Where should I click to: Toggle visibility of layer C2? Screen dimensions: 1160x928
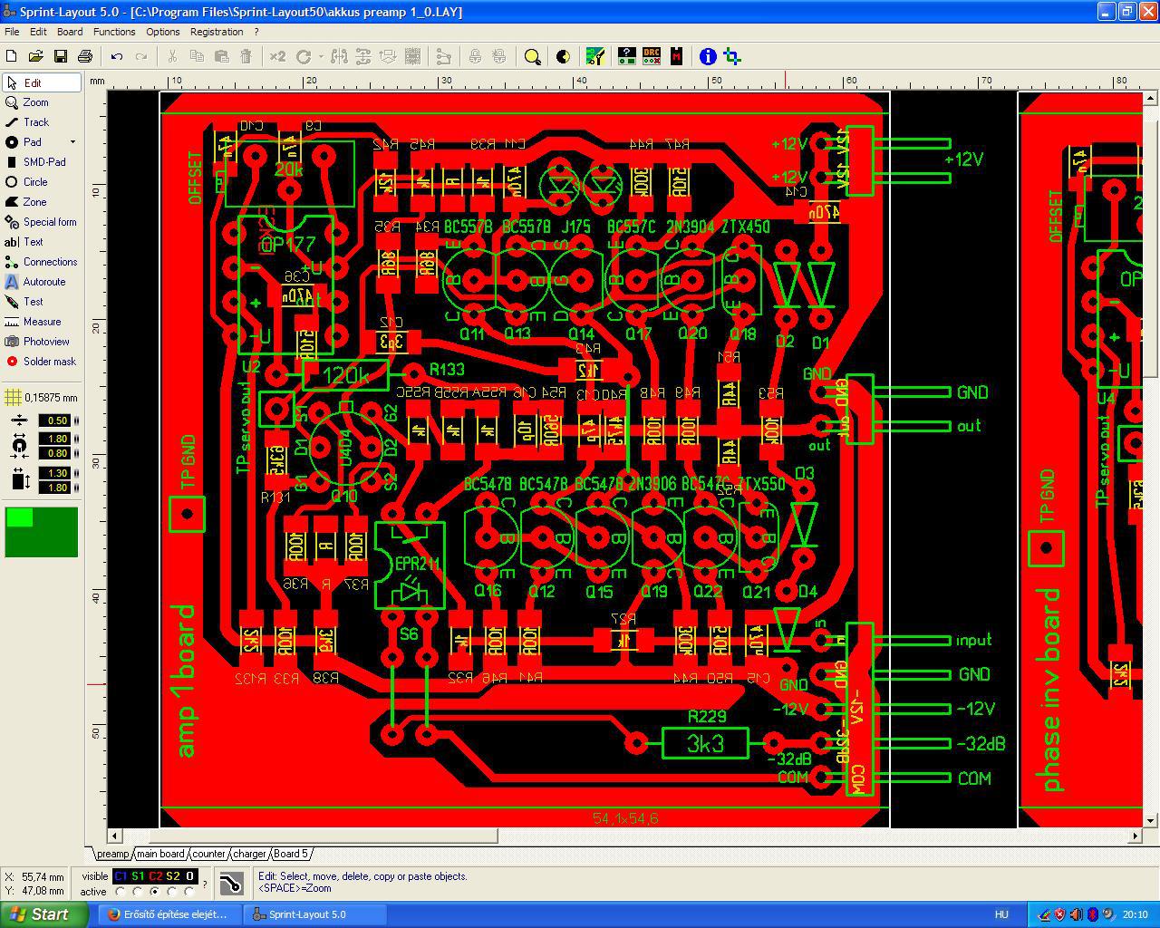click(155, 876)
